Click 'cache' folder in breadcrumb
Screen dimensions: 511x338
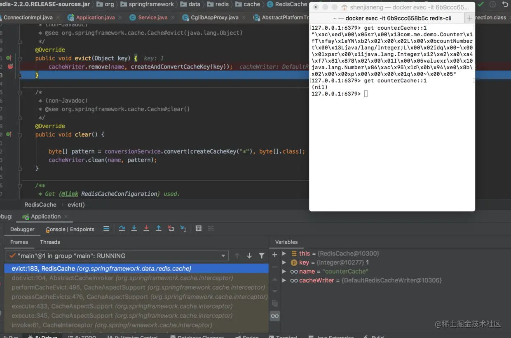[248, 4]
